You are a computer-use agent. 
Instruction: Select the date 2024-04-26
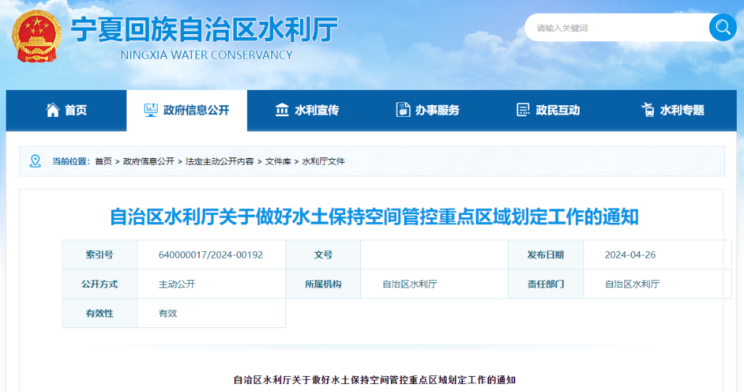tap(630, 255)
